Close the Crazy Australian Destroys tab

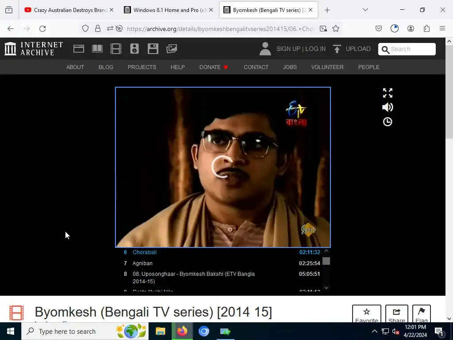tap(111, 10)
